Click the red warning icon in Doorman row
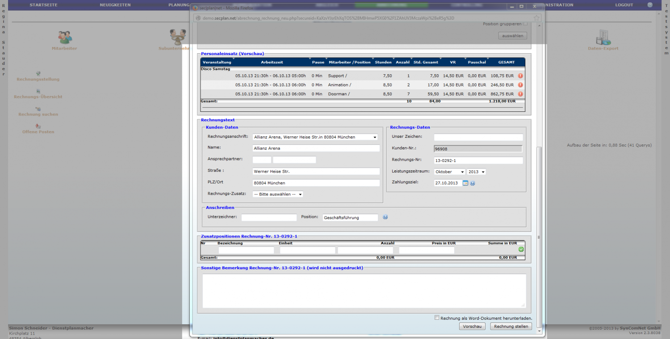Screen dimensions: 670x339 point(520,94)
